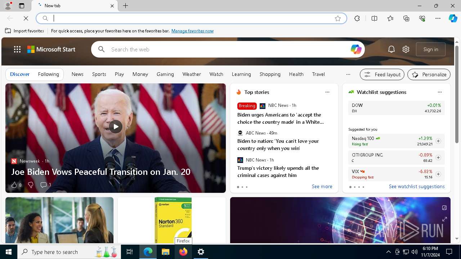This screenshot has height=259, width=461.
Task: Open the Shopping category
Action: click(270, 74)
